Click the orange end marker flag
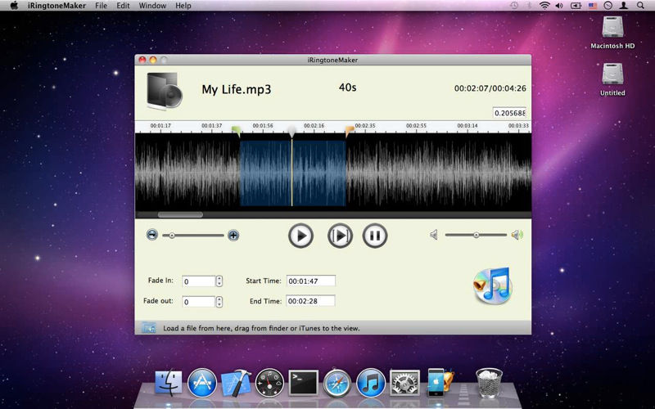655x409 pixels. point(350,131)
